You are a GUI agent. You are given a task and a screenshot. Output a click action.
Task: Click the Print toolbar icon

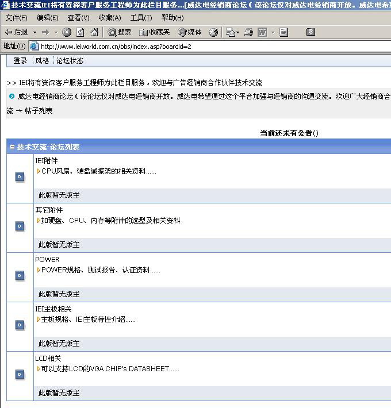248,32
